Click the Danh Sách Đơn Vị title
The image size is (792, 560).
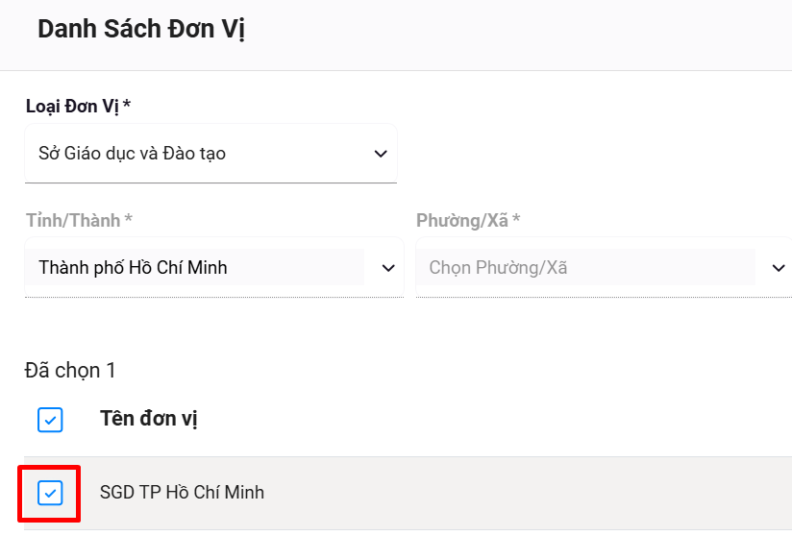141,29
